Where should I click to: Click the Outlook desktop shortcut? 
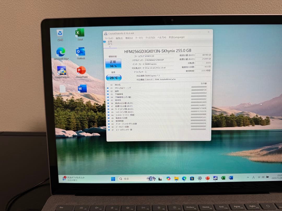click(81, 52)
